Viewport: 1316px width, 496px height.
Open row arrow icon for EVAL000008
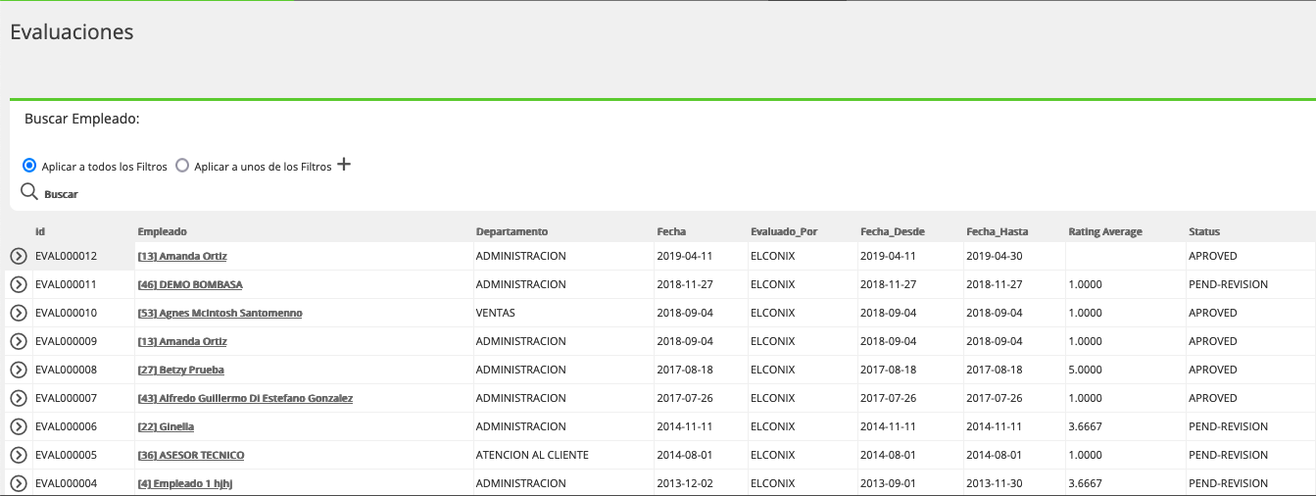(x=19, y=370)
